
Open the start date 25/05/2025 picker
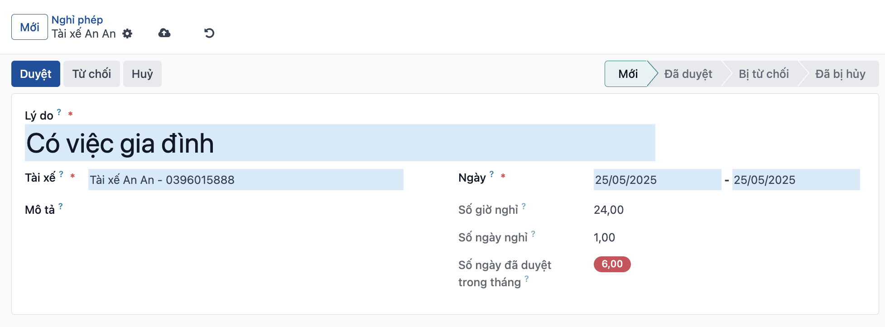click(x=657, y=180)
